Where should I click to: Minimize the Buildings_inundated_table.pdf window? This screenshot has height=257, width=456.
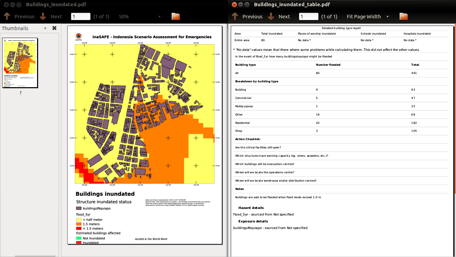(x=241, y=4)
